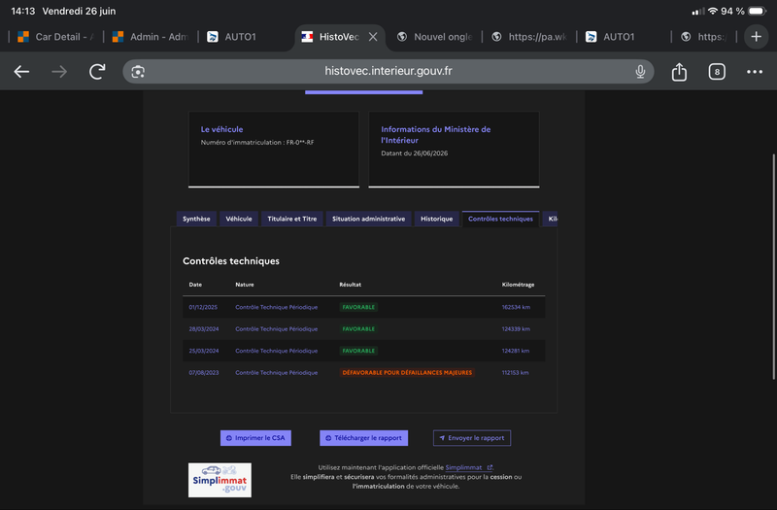Add a new tab with plus icon

756,37
